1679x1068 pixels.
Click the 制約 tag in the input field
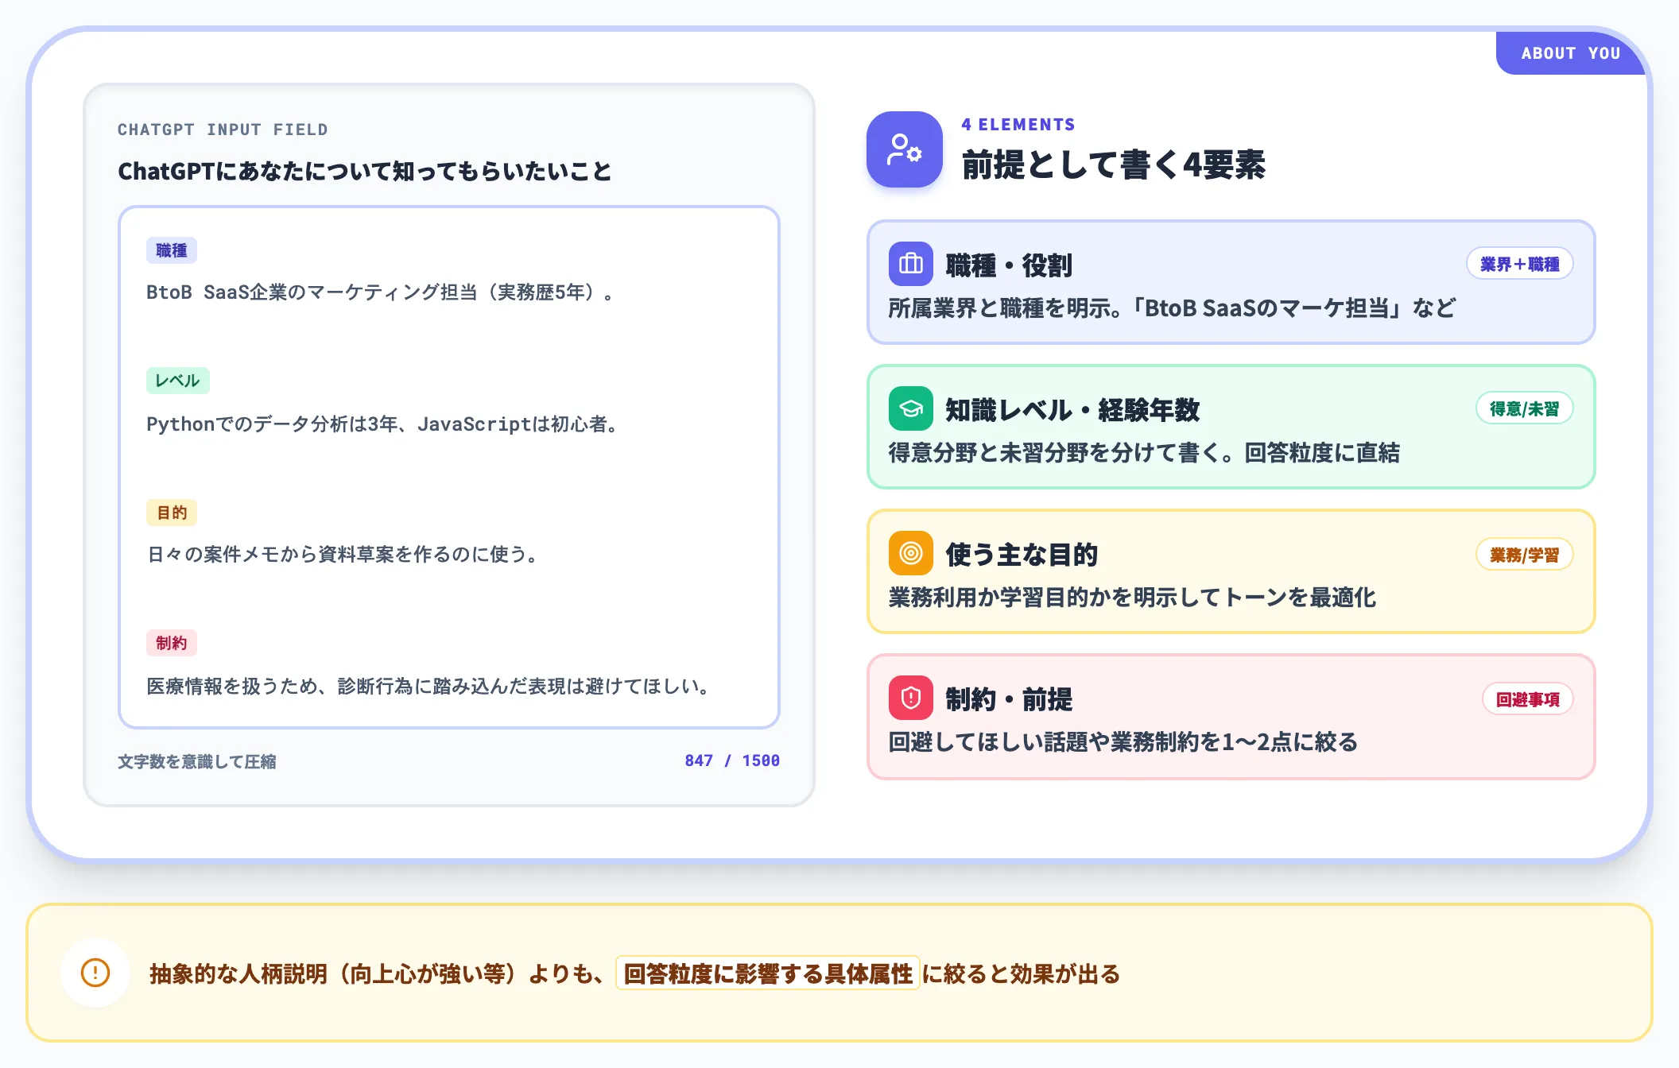click(x=172, y=643)
